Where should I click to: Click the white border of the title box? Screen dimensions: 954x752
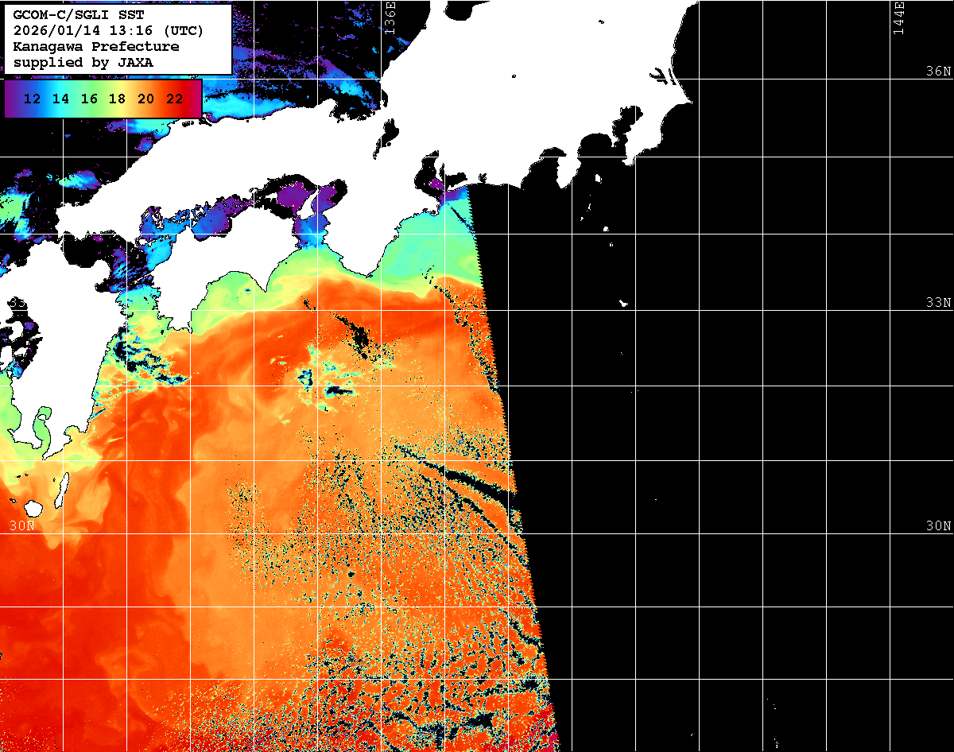(x=232, y=40)
